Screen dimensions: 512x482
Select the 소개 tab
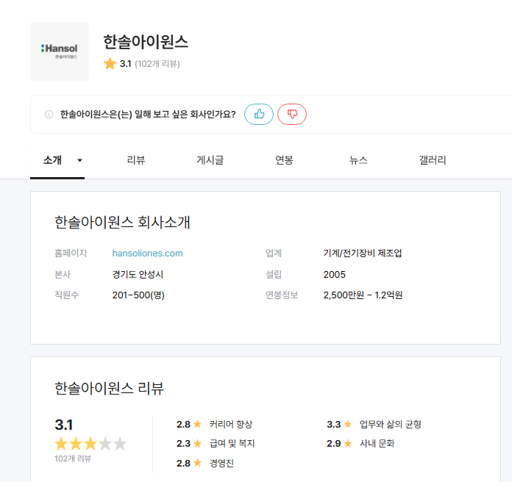(52, 160)
